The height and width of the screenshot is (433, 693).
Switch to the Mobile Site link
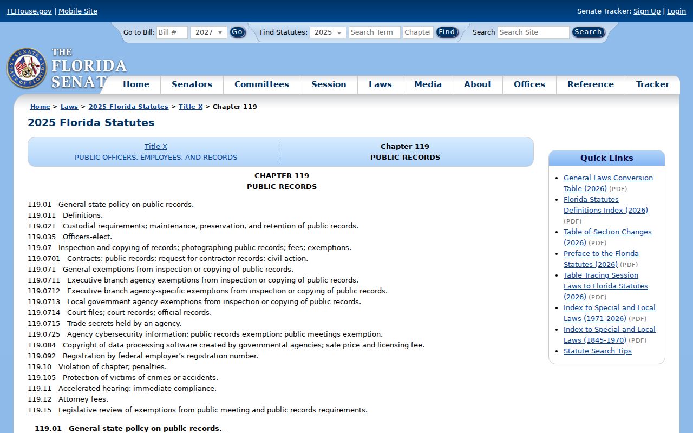tap(78, 11)
